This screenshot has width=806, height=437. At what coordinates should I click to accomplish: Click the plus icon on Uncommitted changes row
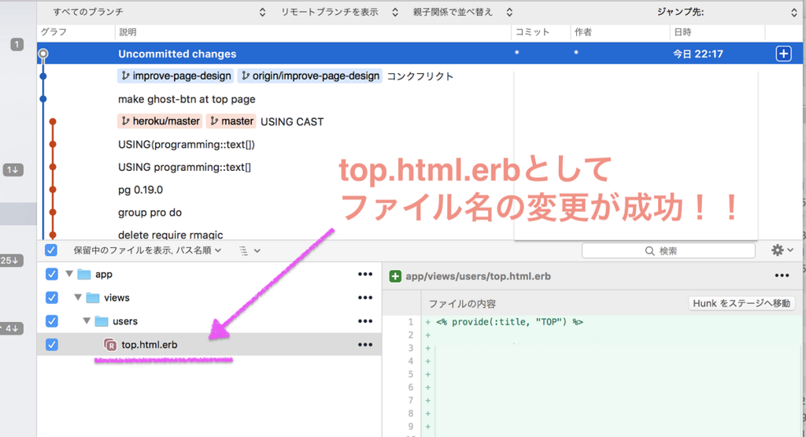[x=783, y=54]
